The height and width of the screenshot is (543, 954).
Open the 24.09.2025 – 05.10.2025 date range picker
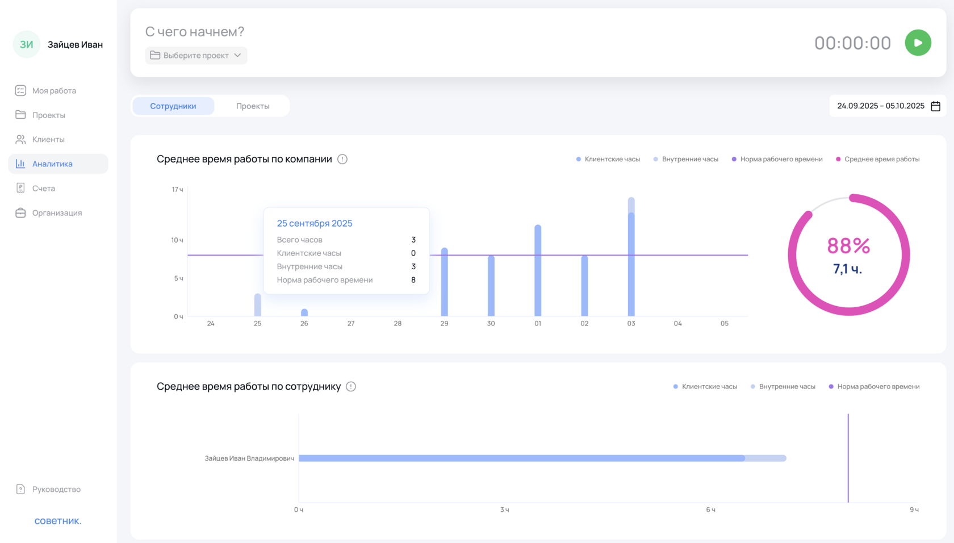click(x=881, y=106)
